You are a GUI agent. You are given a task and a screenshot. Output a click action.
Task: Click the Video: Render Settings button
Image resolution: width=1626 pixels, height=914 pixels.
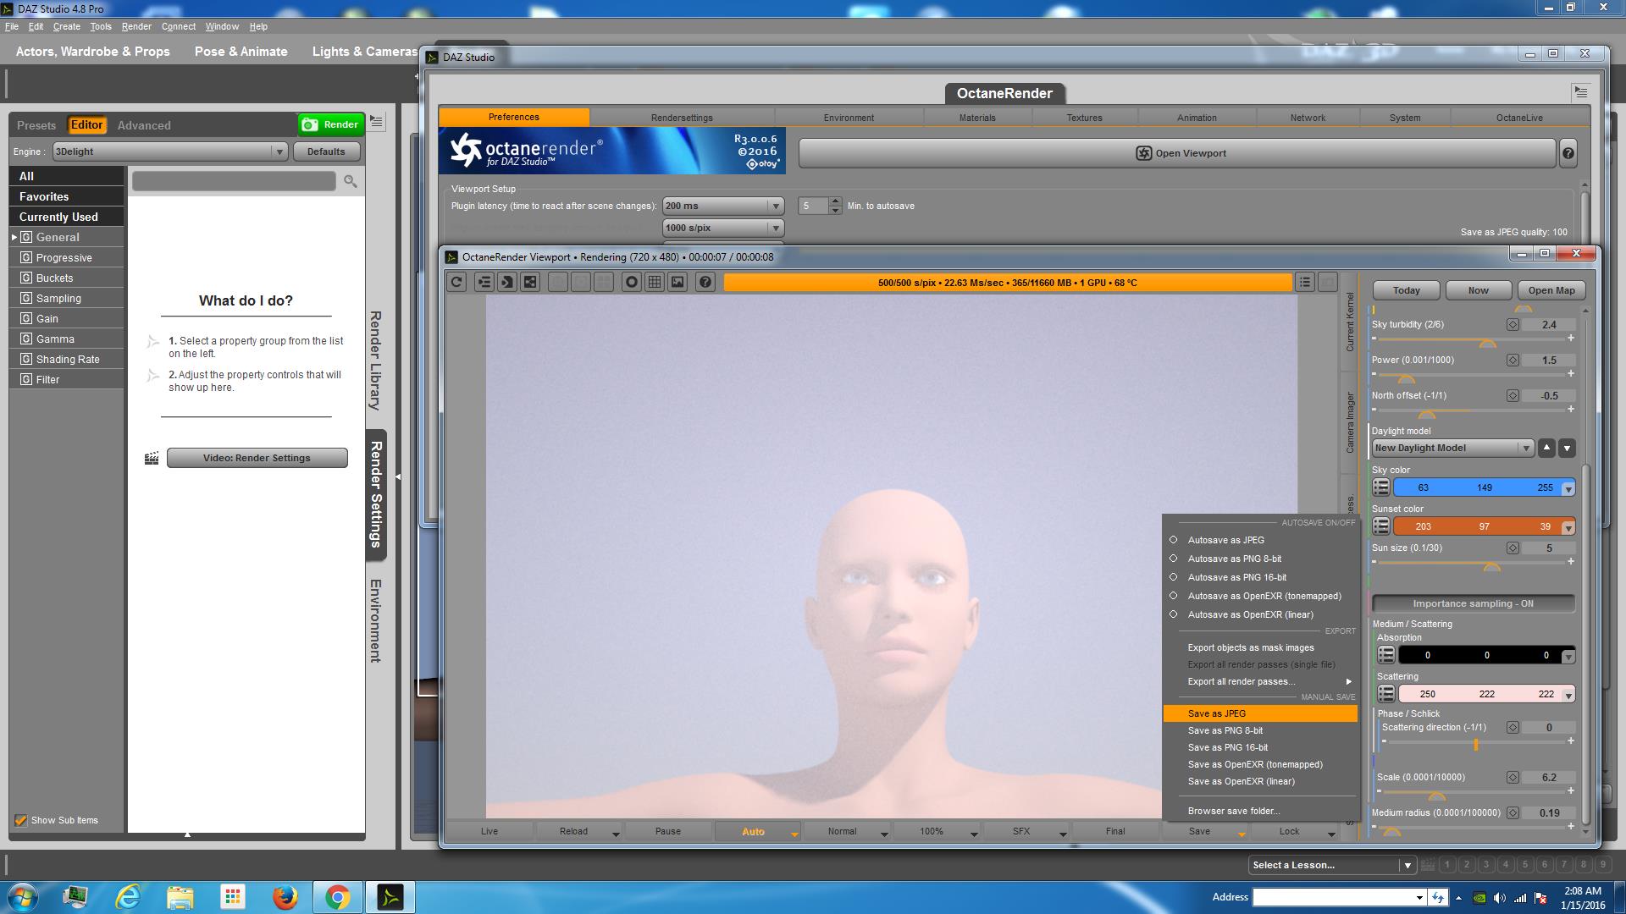coord(257,458)
